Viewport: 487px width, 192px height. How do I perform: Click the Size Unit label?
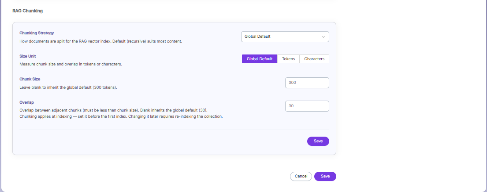pyautogui.click(x=28, y=56)
